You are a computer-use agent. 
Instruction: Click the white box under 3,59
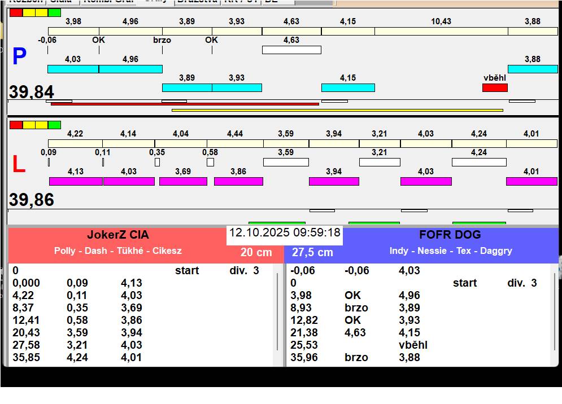coord(286,163)
